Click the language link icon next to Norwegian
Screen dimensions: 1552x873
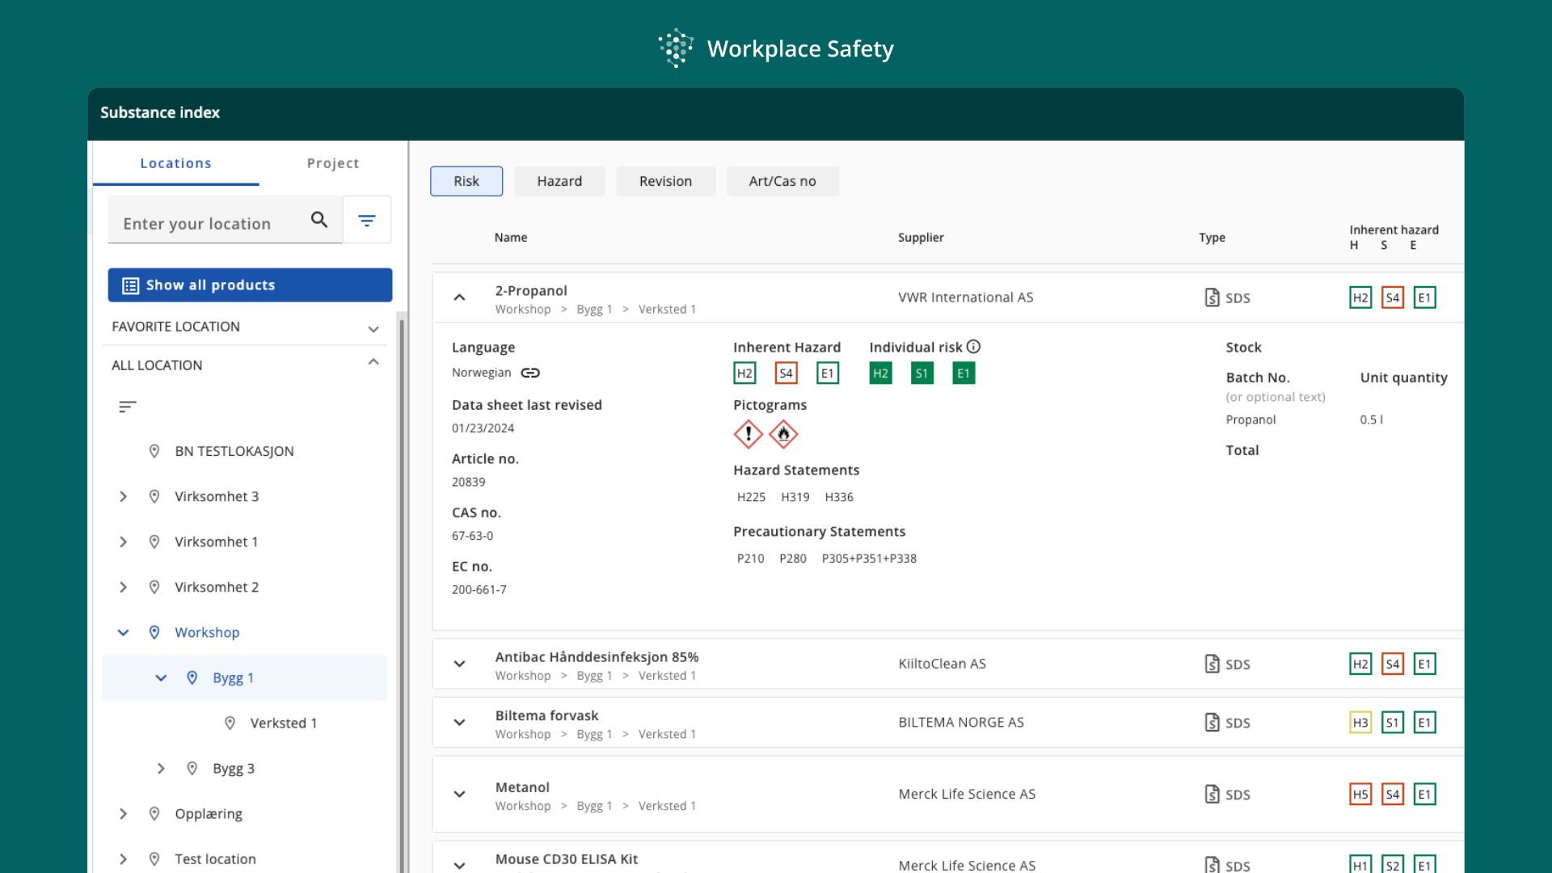click(x=530, y=373)
